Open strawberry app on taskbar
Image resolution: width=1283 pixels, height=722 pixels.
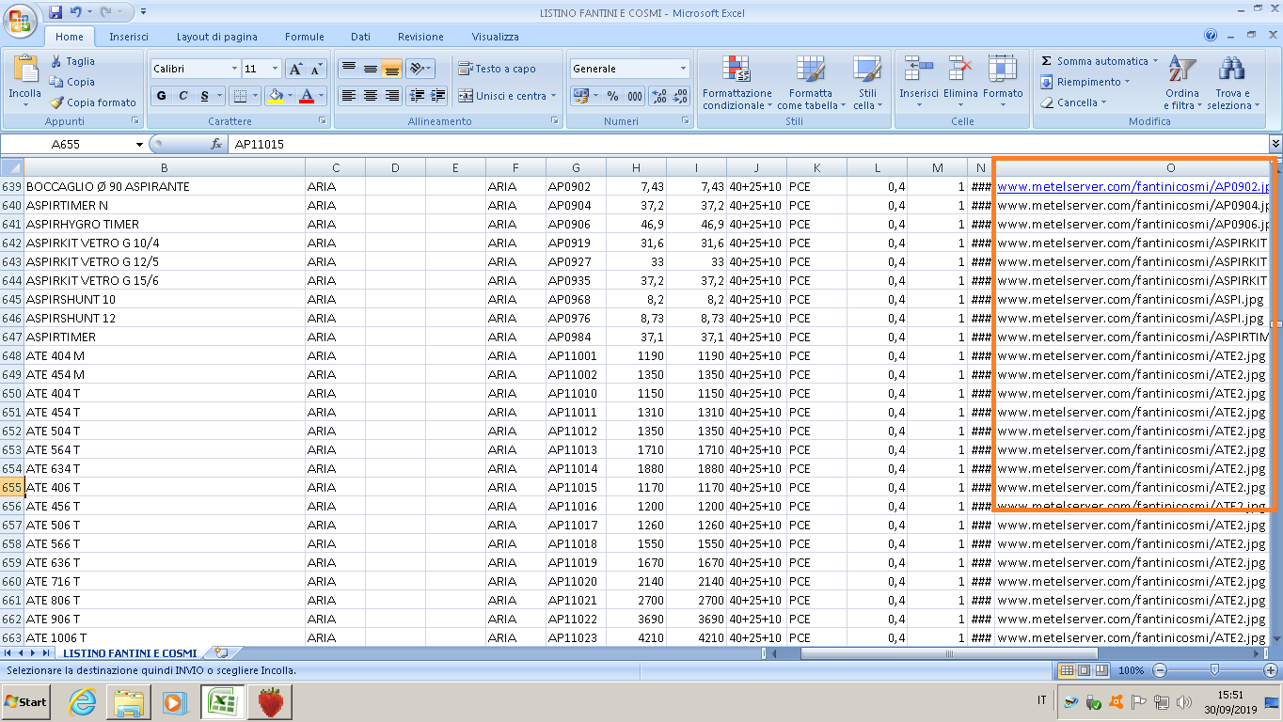(x=271, y=702)
